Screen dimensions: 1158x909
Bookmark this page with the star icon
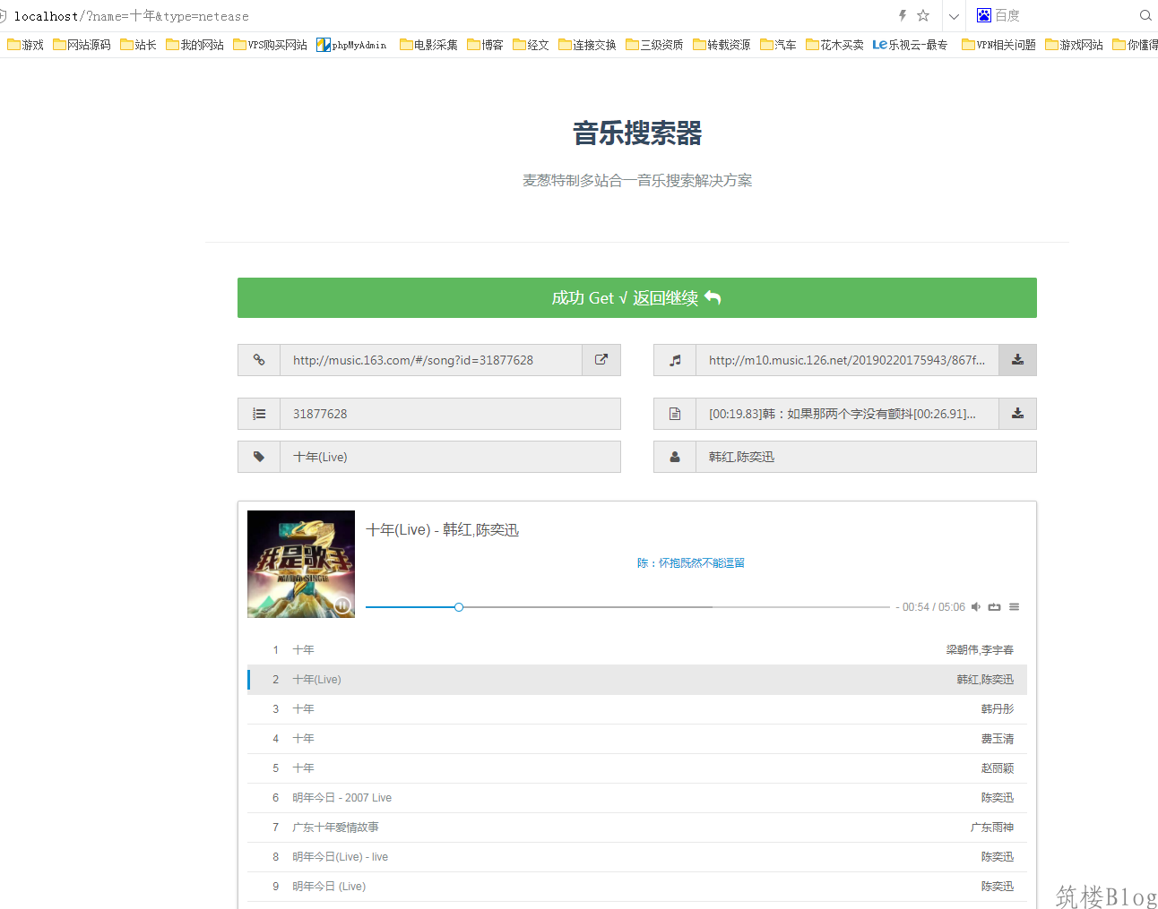coord(923,15)
